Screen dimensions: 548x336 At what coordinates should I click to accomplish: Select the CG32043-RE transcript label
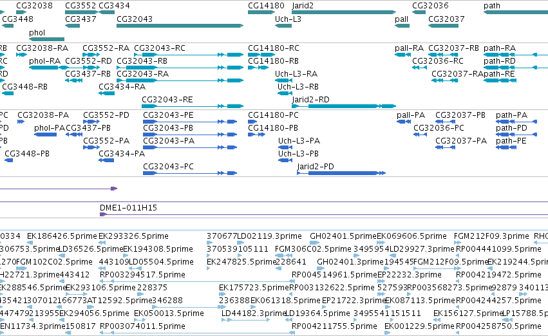pos(167,100)
